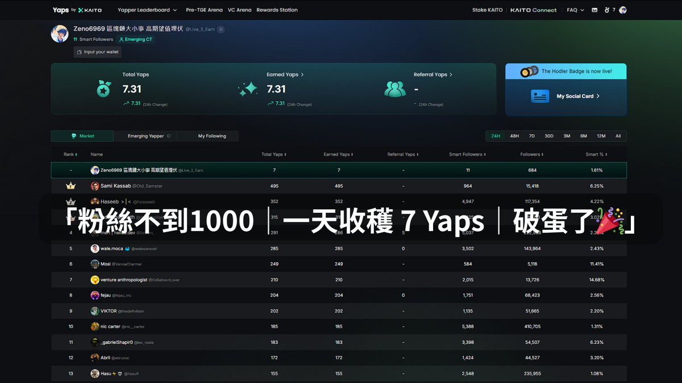
Task: Go to Pre-TGE Arena
Action: coord(204,10)
